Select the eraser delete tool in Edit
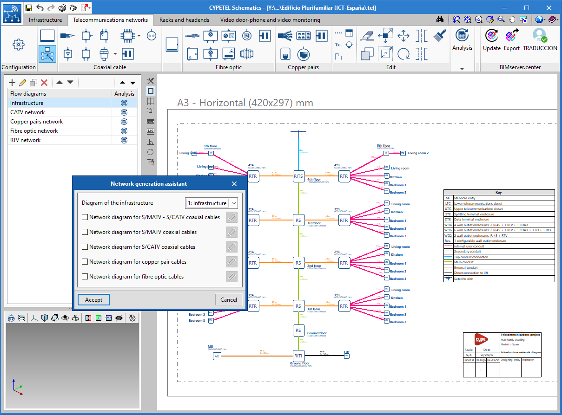 click(x=367, y=36)
